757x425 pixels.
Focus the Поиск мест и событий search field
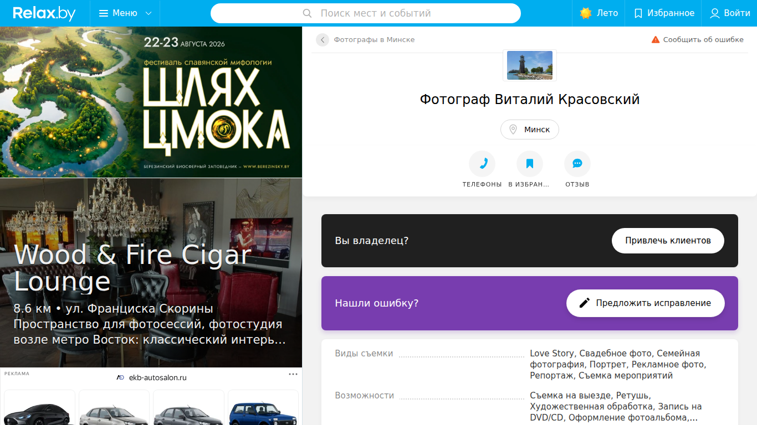click(366, 13)
